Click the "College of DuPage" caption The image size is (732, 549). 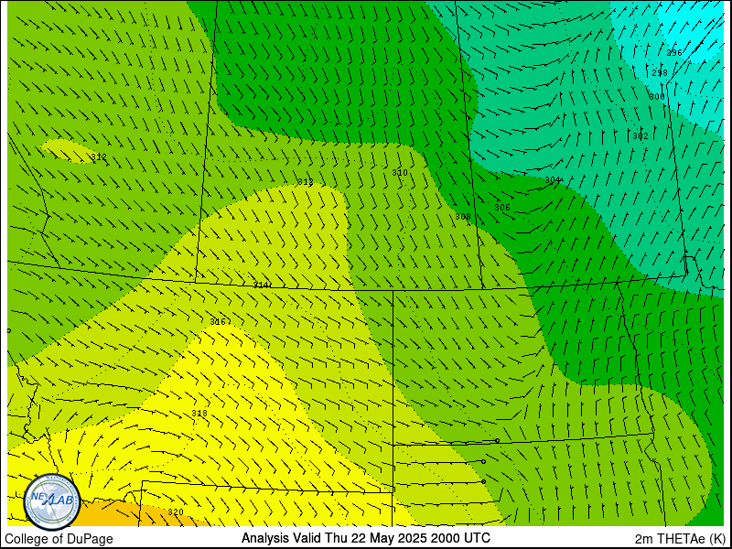point(59,539)
